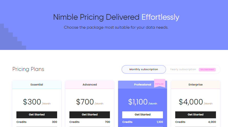Click the $1,100 per month price
Viewport: 228px width, 127px height.
pos(138,102)
